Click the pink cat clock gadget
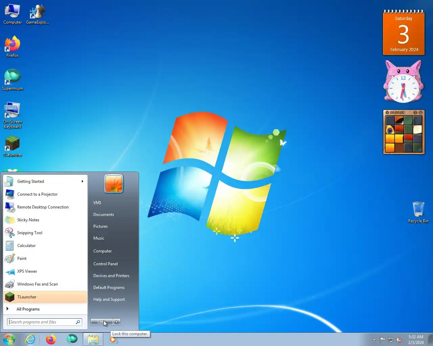The width and height of the screenshot is (433, 346). pos(403,81)
